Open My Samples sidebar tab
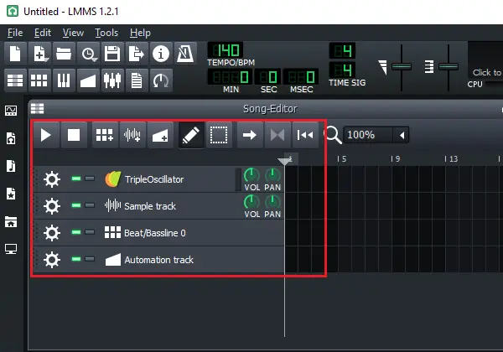 point(11,166)
